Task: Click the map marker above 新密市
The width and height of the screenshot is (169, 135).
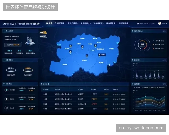Action: 87,56
